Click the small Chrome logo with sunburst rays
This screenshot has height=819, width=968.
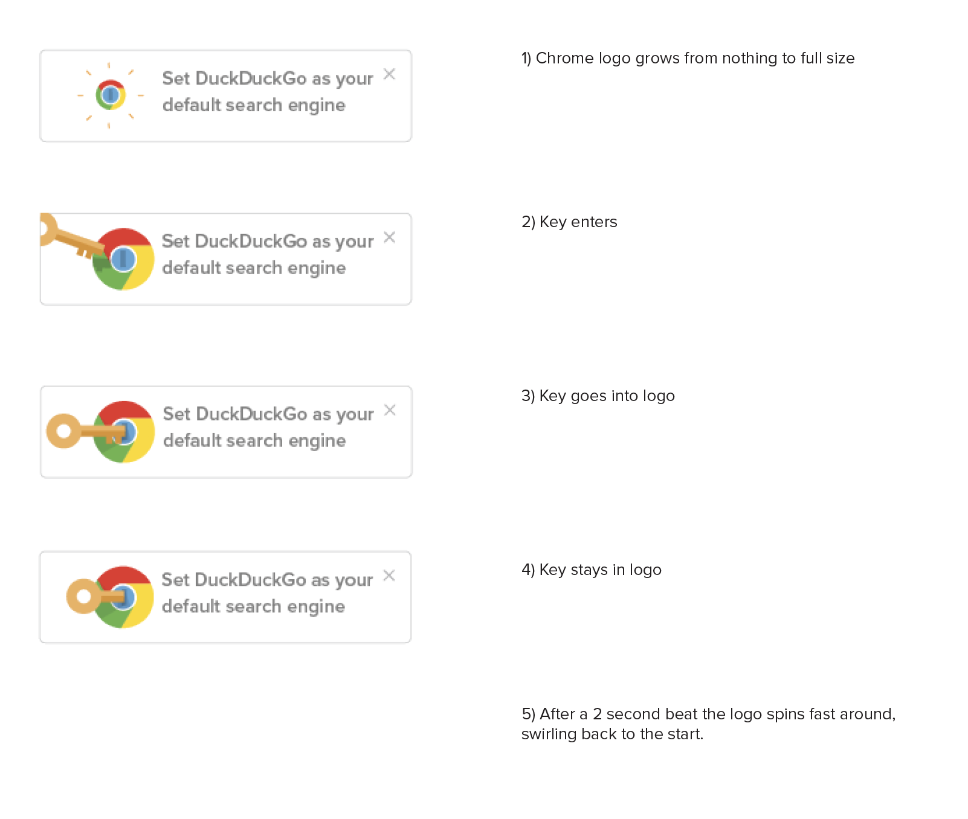click(x=110, y=95)
